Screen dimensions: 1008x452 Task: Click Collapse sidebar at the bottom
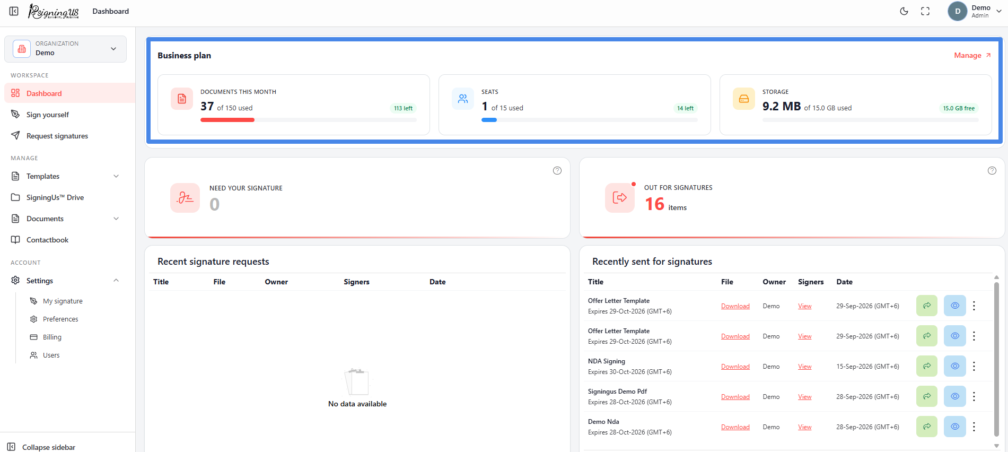pos(42,447)
